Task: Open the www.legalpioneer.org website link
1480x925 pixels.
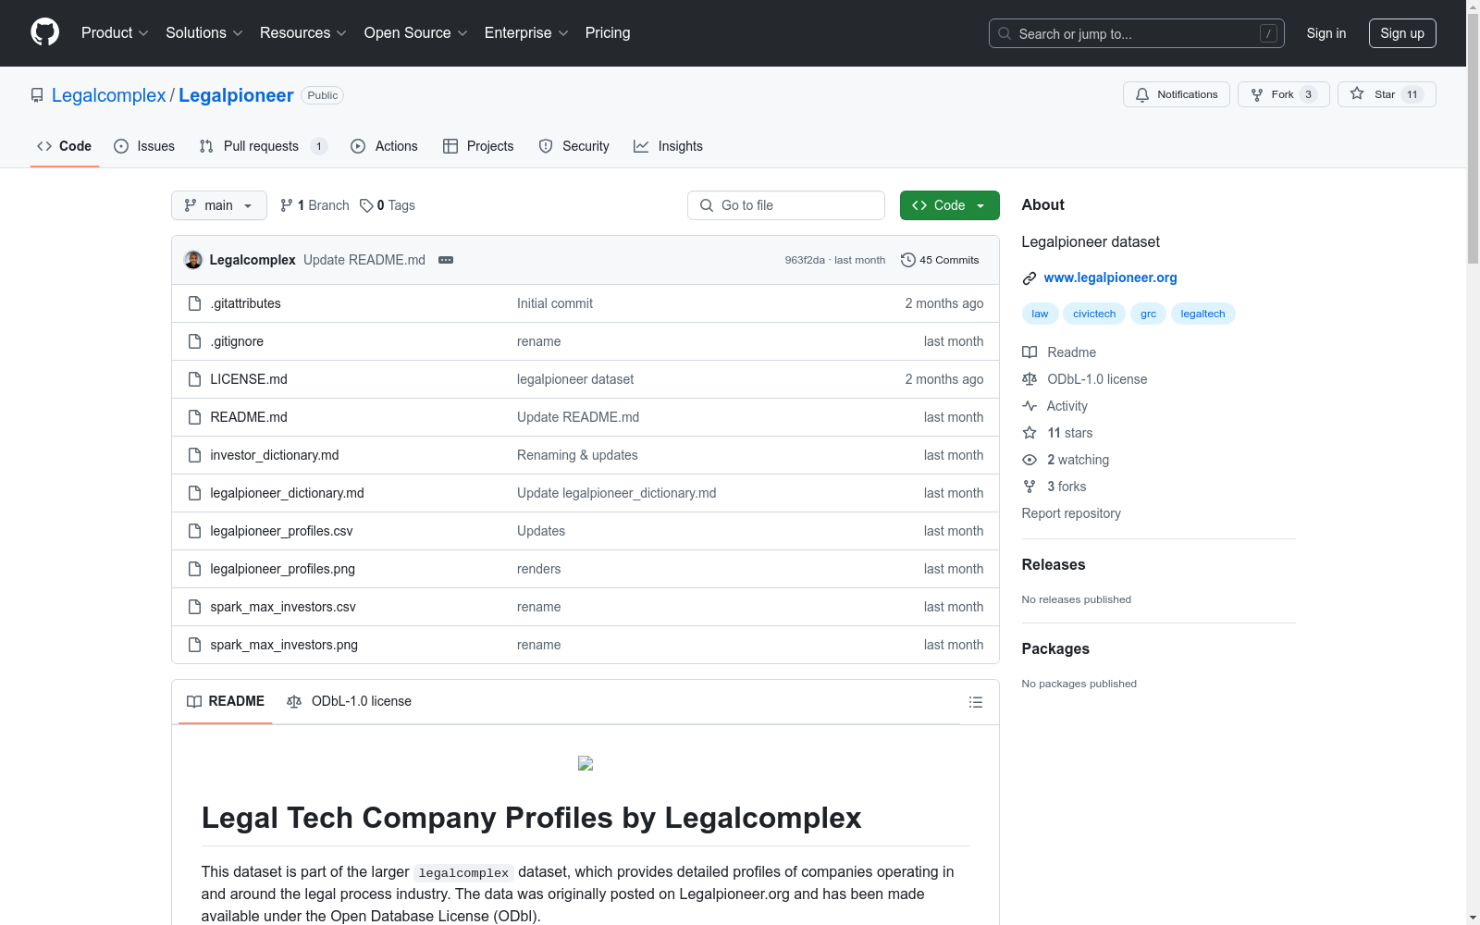Action: coord(1110,277)
